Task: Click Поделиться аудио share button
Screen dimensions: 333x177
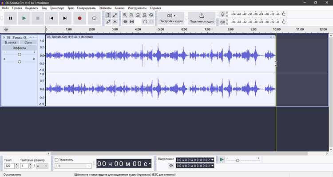Action: (x=202, y=18)
